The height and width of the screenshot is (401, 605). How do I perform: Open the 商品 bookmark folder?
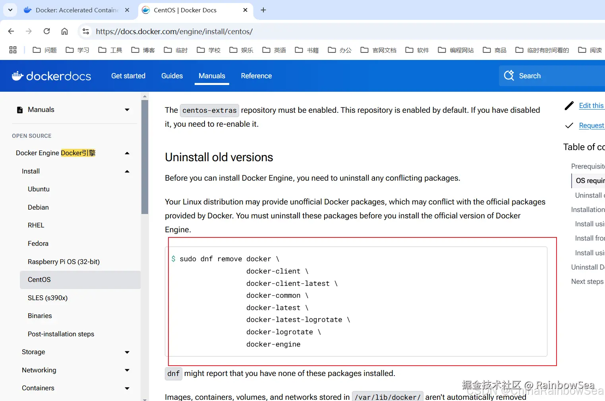(x=495, y=50)
